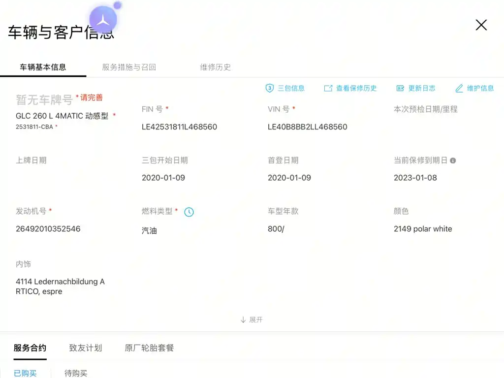Click the clock icon beside 燃料类型
Viewport: 504px width, 378px height.
pos(189,212)
